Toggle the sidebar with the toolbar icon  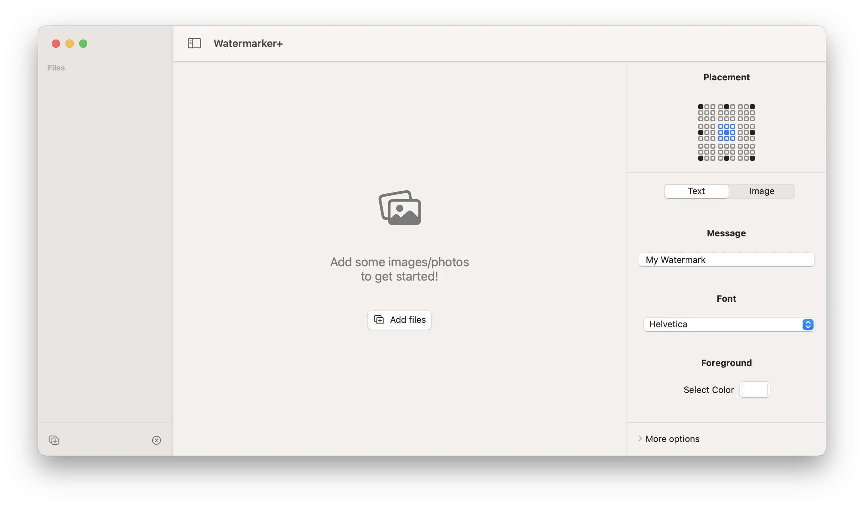click(x=194, y=44)
